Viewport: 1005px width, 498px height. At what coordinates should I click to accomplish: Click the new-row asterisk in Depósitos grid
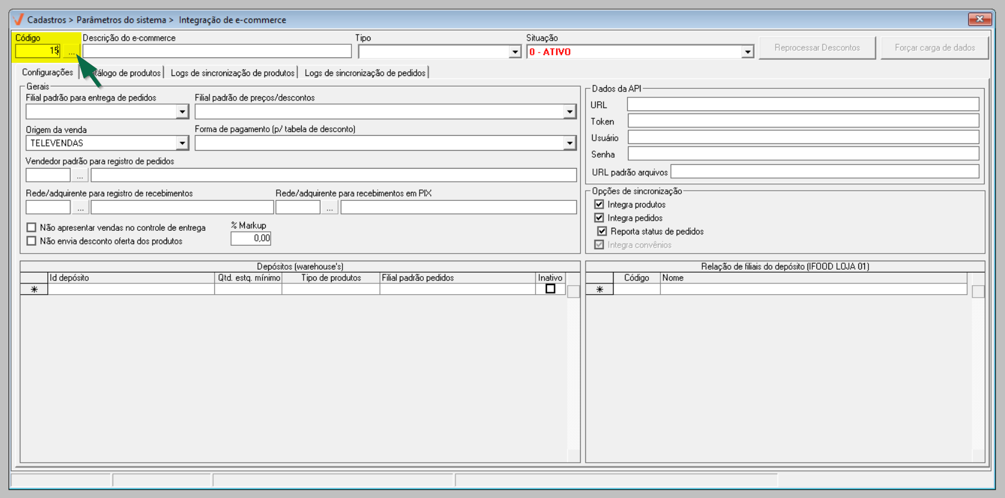point(34,289)
